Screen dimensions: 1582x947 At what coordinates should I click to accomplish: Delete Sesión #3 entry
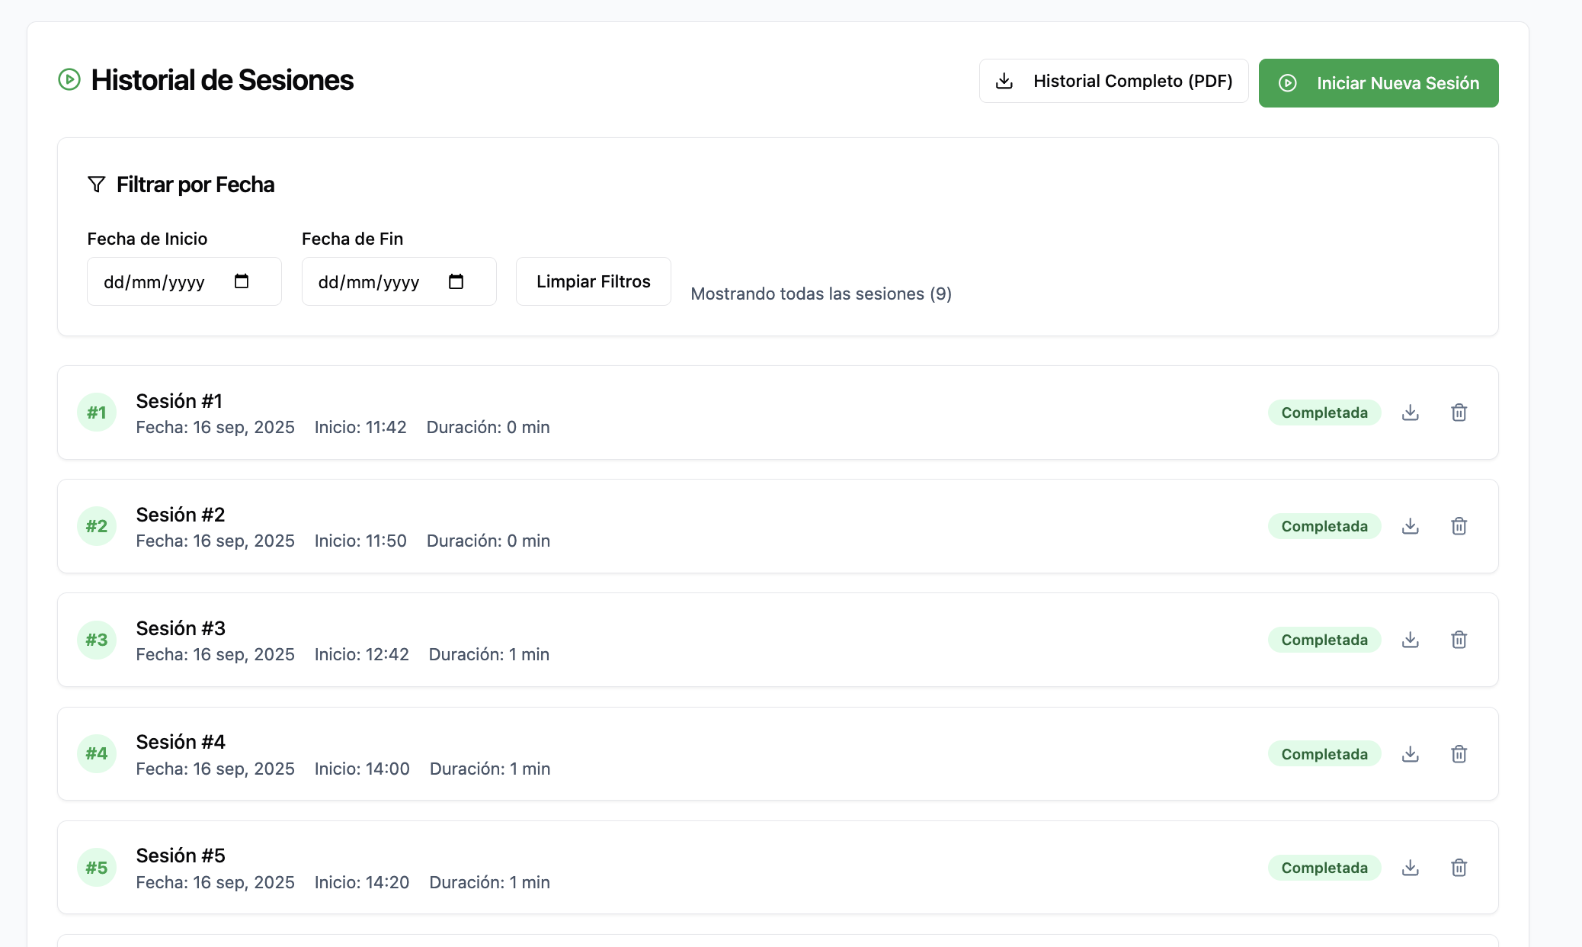pyautogui.click(x=1459, y=640)
